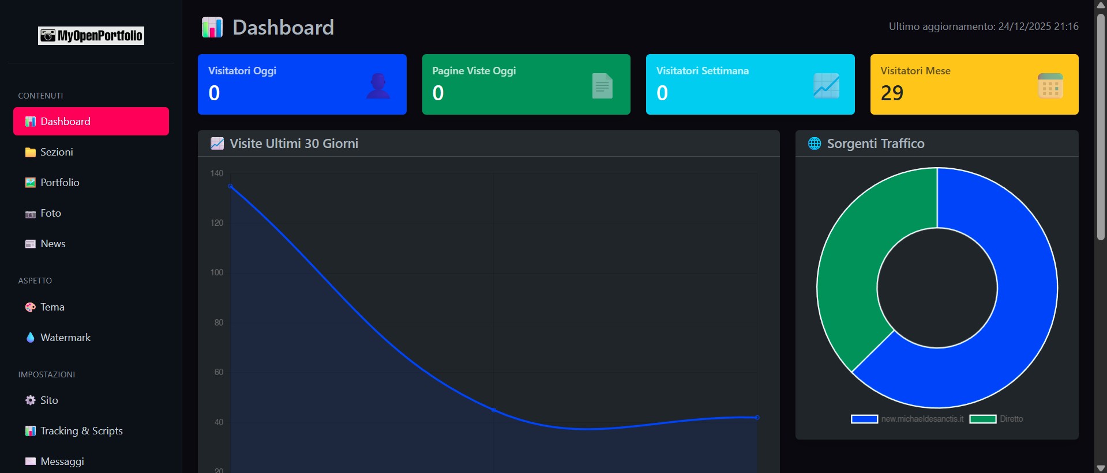Click the value 29 in Visitatori Mese
This screenshot has width=1107, height=473.
point(892,93)
